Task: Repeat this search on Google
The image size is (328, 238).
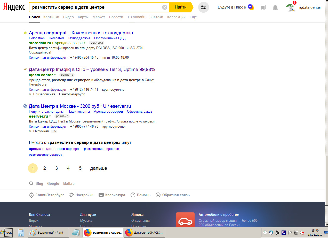Action: pyautogui.click(x=53, y=183)
